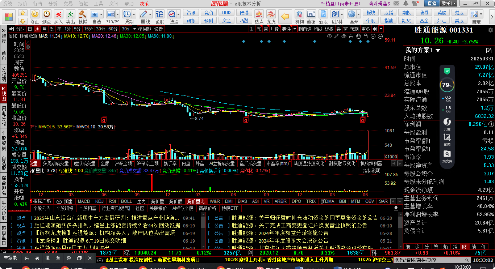Screen dimensions: 495x269
Task: Click the up arrow page icon in toolbar
Action: (23, 13)
